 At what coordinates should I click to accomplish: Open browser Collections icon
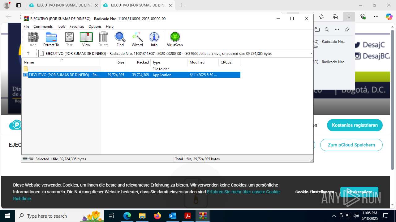335,17
